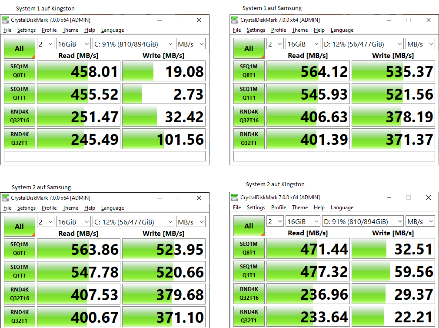
Task: Open Settings menu in D: 91% window
Action: [256, 207]
